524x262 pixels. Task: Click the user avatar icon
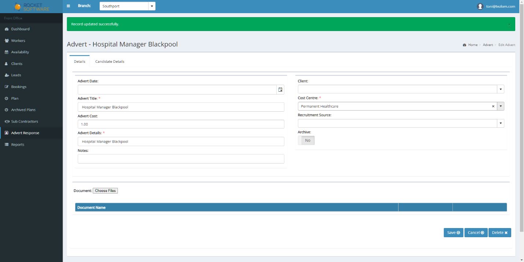click(480, 6)
